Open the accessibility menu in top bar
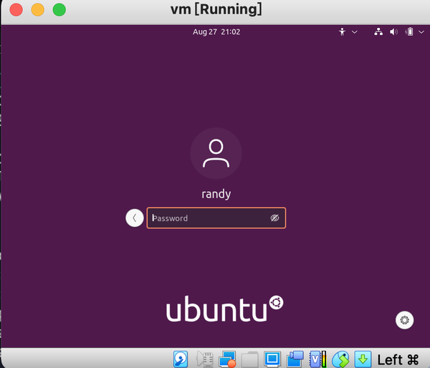430x368 pixels. click(348, 32)
